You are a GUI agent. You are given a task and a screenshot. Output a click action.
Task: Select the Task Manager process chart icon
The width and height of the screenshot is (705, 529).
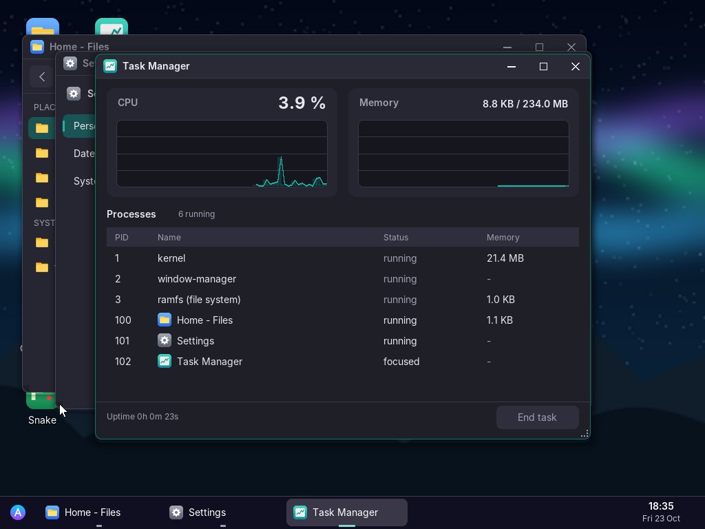pyautogui.click(x=165, y=361)
